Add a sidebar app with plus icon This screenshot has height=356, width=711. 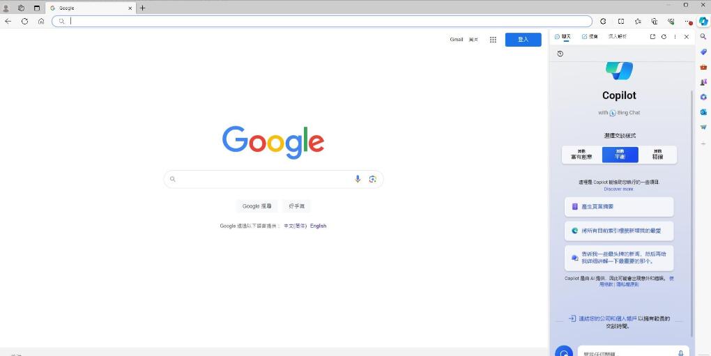pos(703,144)
